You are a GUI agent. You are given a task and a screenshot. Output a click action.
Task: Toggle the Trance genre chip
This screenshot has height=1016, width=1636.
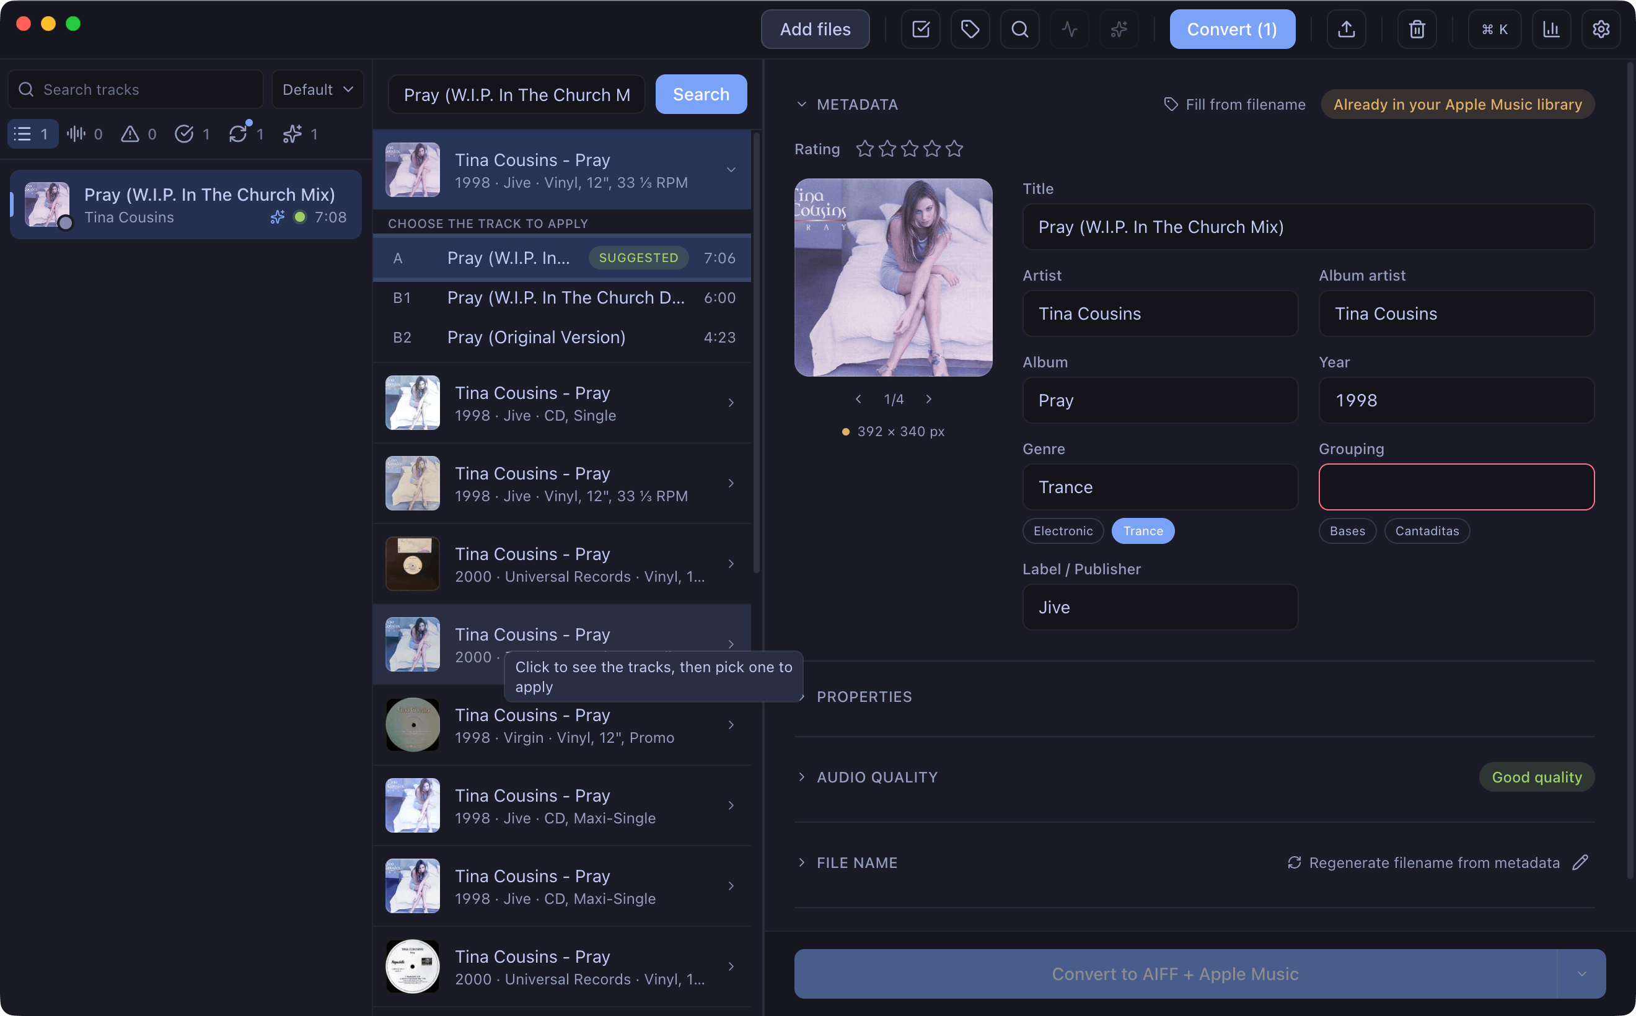tap(1143, 531)
